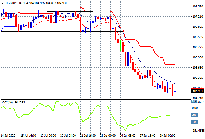Click the 29 Jul 00:00 time label

click(x=168, y=135)
